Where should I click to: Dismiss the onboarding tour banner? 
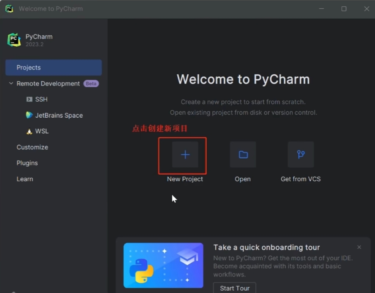pos(359,247)
